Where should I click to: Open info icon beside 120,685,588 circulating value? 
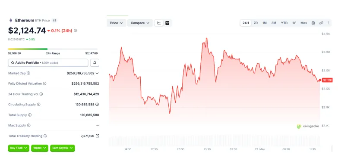point(97,104)
